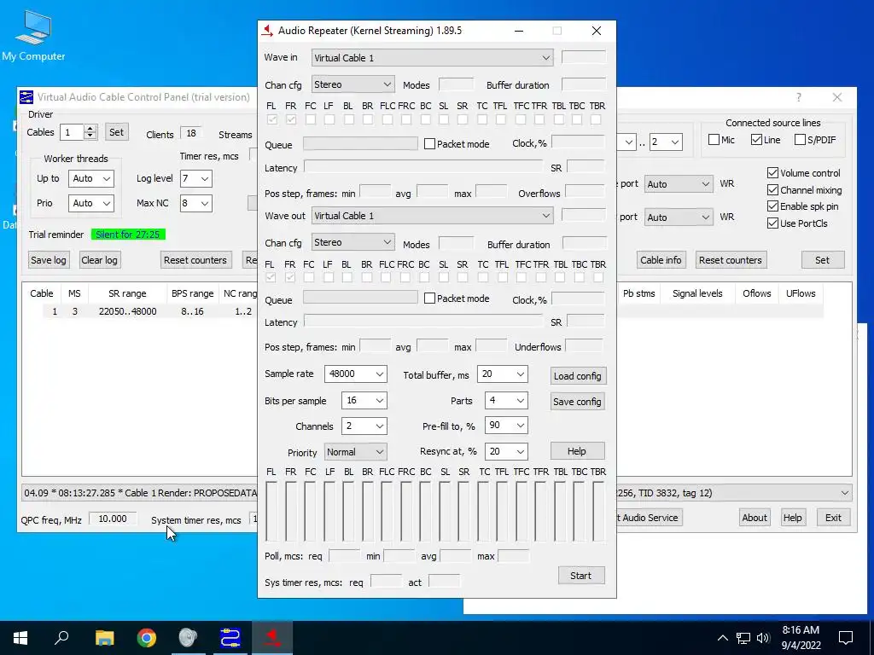Click Clear log button

99,260
